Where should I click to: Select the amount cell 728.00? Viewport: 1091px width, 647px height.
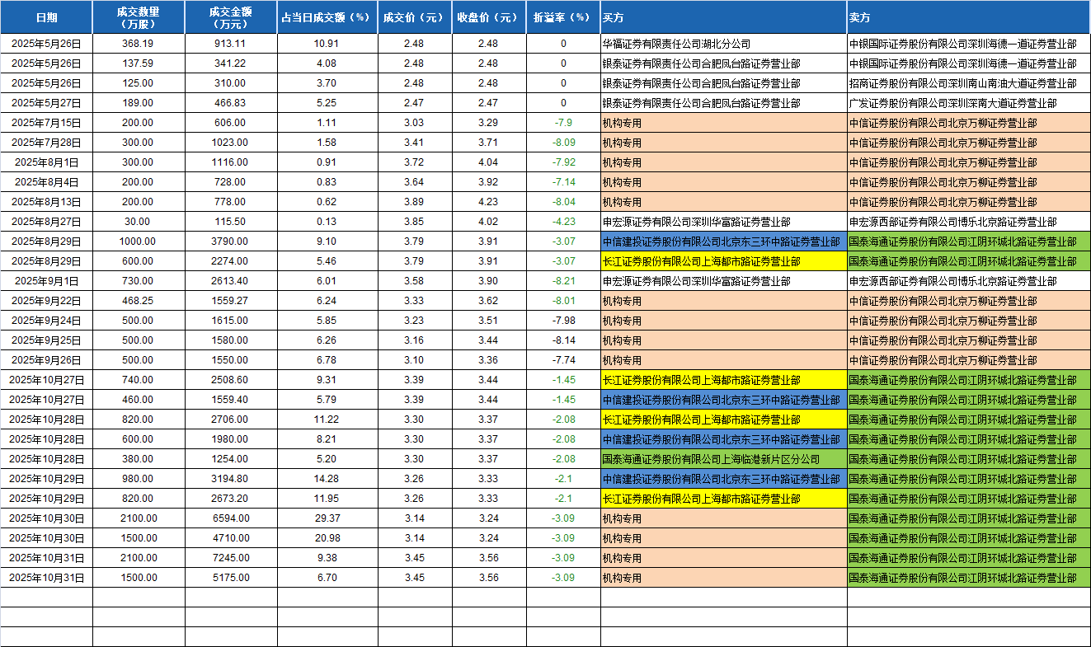click(231, 182)
